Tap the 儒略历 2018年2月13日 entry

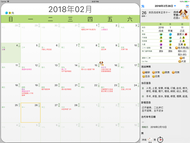[x=154, y=127]
